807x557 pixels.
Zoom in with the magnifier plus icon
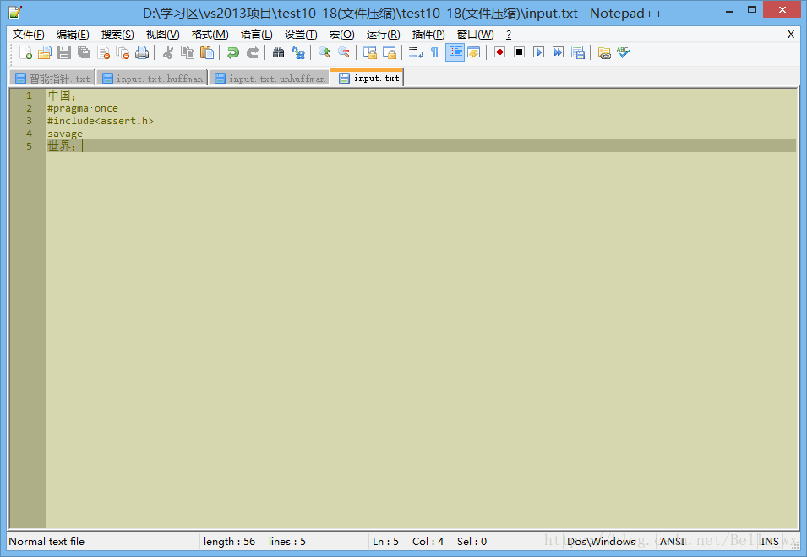pyautogui.click(x=324, y=52)
